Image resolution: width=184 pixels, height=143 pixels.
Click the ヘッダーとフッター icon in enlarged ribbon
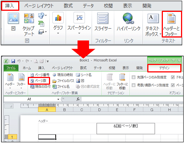click(x=171, y=19)
